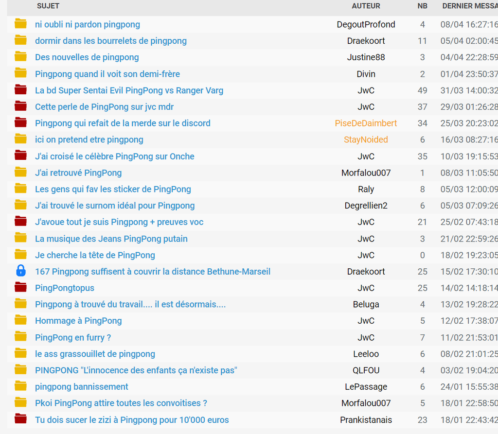Click the red folder icon beside 'J'ai croisé le célèbre PingPong'
The image size is (498, 434).
coord(20,155)
